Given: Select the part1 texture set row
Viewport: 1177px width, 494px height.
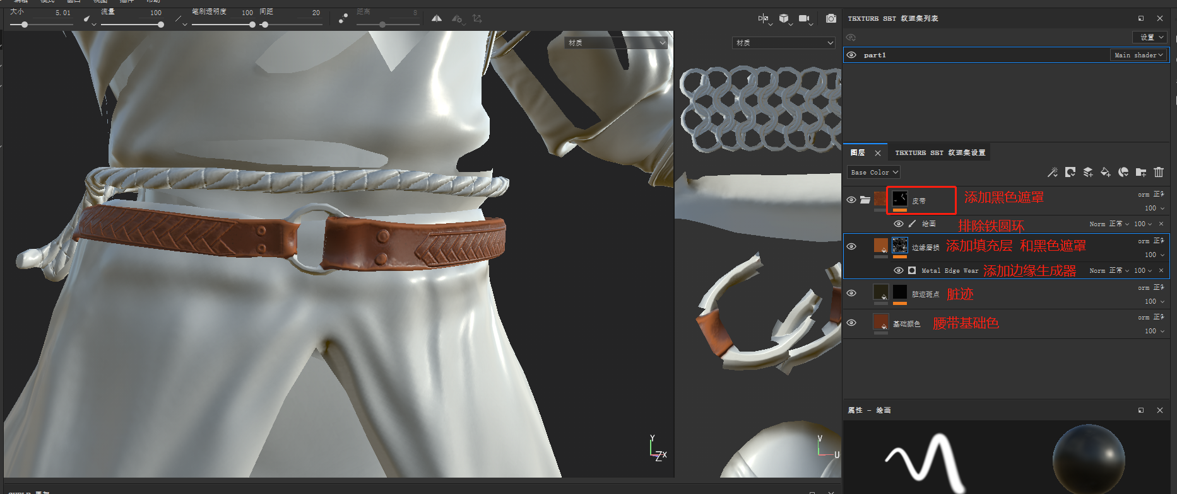Looking at the screenshot, I should [x=1006, y=55].
